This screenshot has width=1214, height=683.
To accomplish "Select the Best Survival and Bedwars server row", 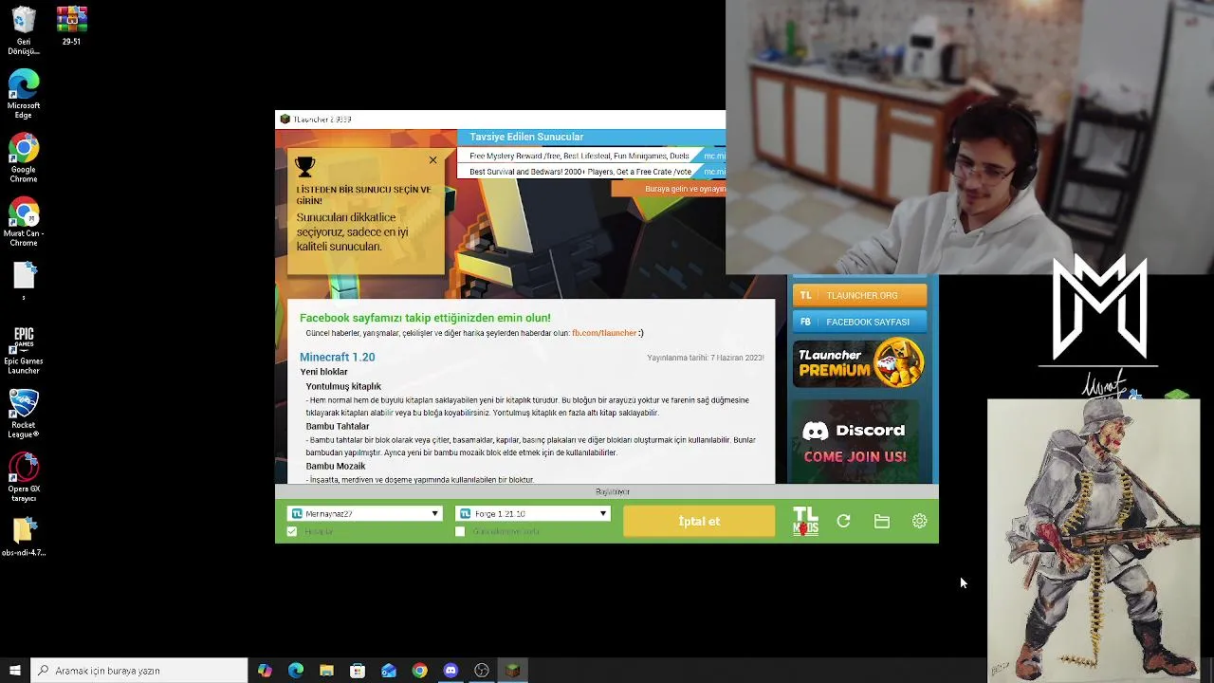I will coord(591,172).
